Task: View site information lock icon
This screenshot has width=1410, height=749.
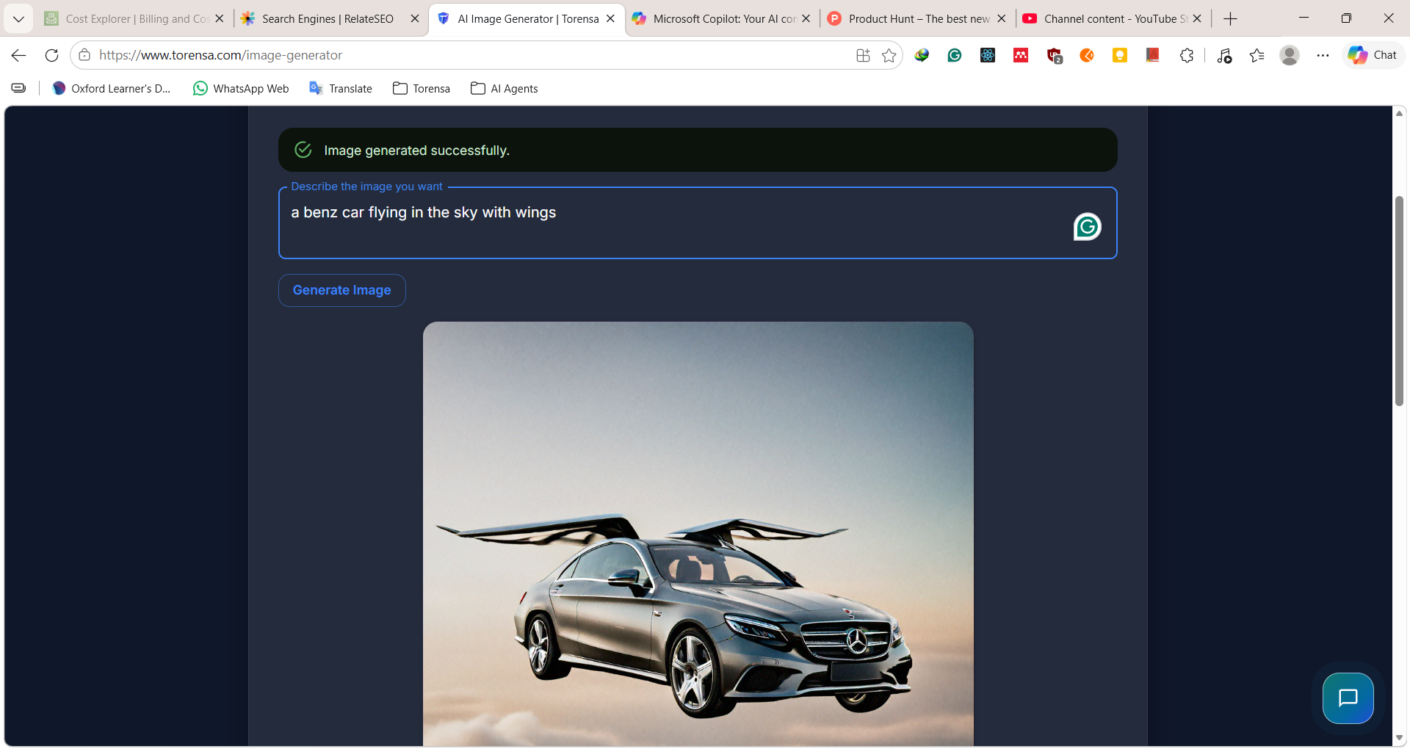Action: [x=84, y=55]
